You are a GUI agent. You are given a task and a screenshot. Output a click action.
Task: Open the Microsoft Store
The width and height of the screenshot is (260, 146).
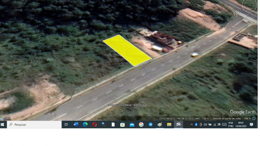tap(123, 125)
